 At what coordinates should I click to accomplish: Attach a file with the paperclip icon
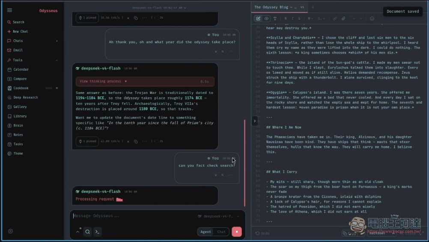pyautogui.click(x=343, y=18)
